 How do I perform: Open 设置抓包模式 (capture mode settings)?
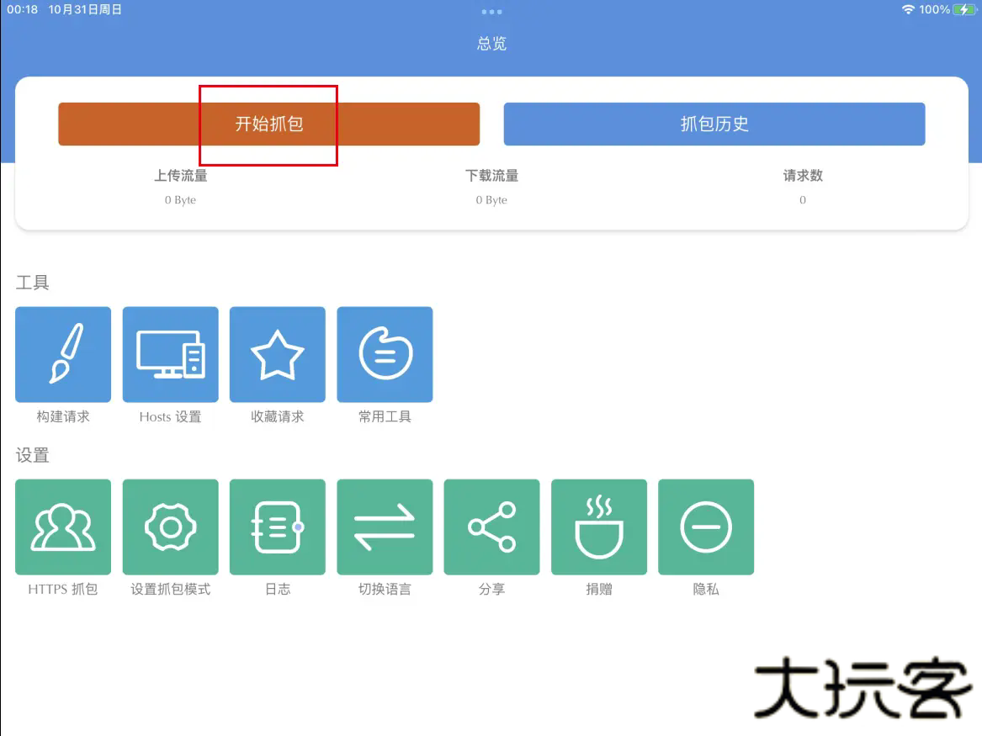tap(170, 527)
